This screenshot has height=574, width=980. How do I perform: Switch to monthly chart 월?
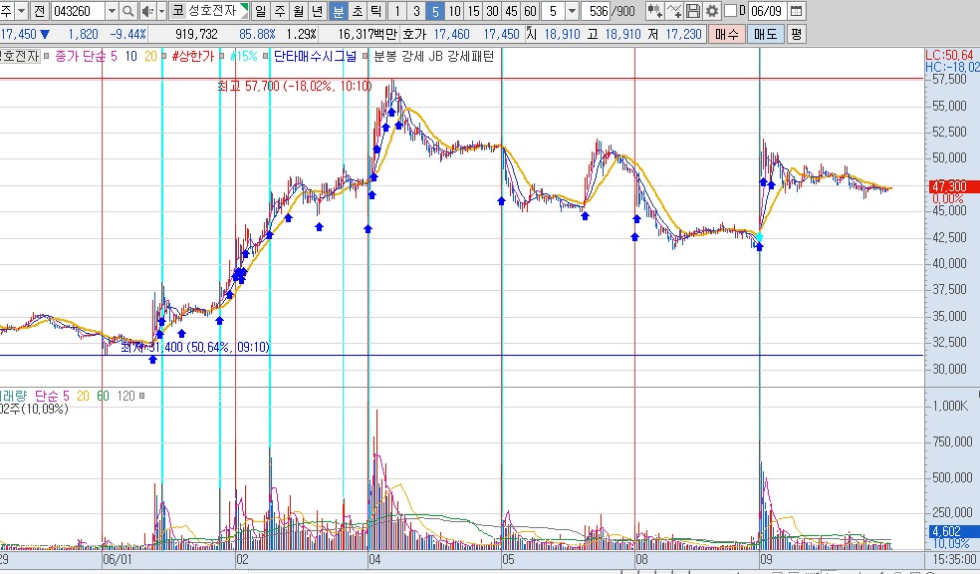(298, 11)
